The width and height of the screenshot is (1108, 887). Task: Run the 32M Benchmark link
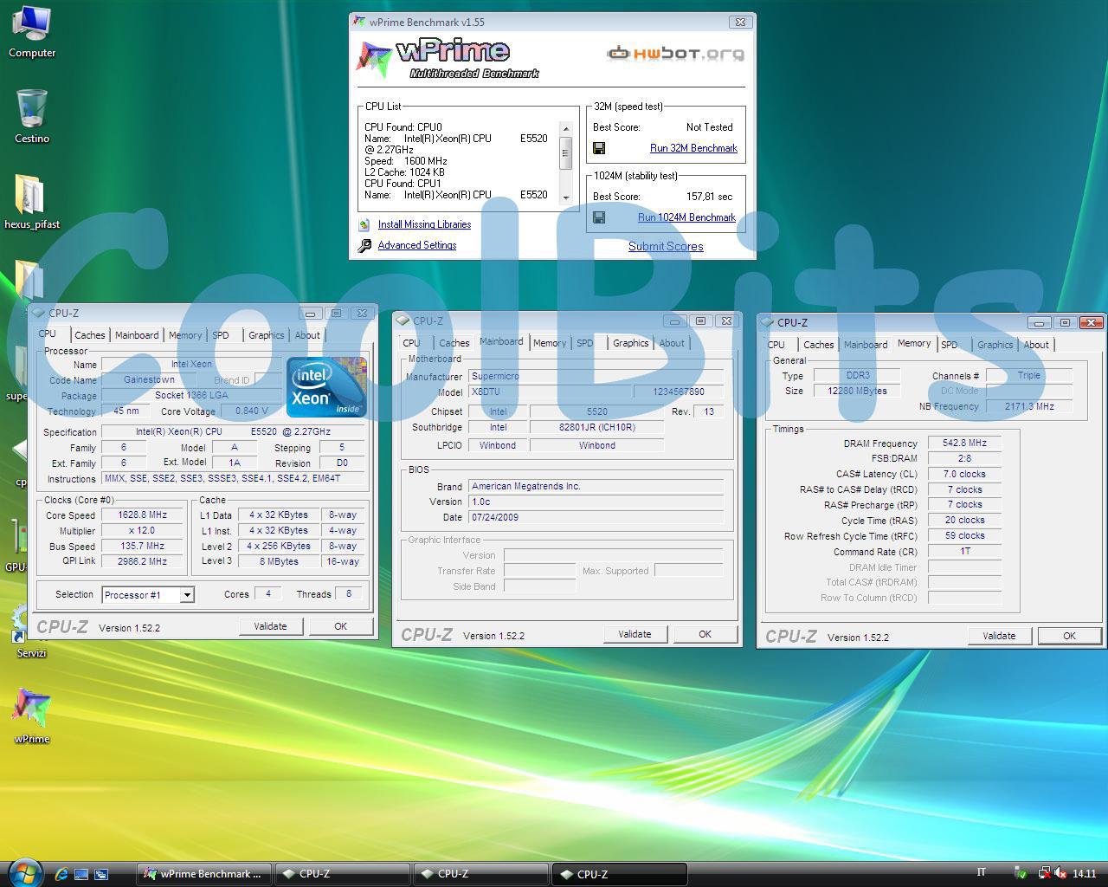(693, 148)
